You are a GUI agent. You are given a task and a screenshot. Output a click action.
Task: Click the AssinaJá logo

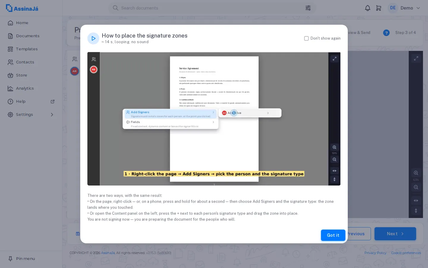[22, 8]
